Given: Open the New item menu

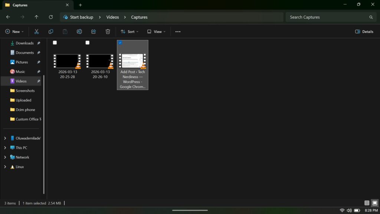Looking at the screenshot, I should click(14, 32).
